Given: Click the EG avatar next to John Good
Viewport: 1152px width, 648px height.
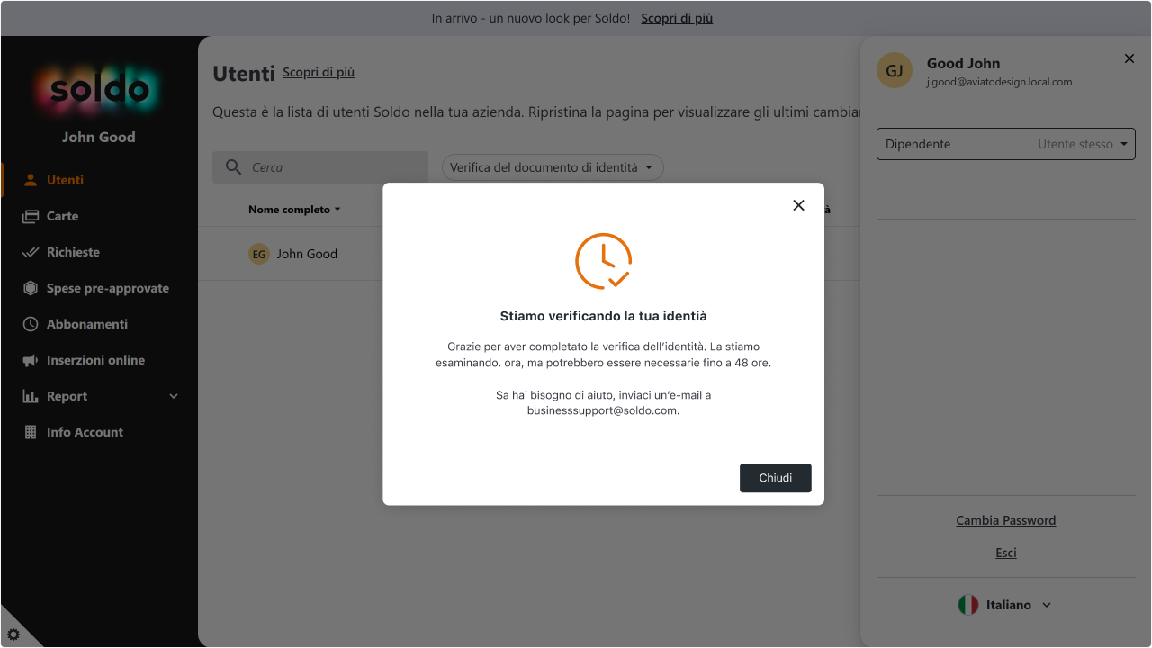Looking at the screenshot, I should pos(259,254).
